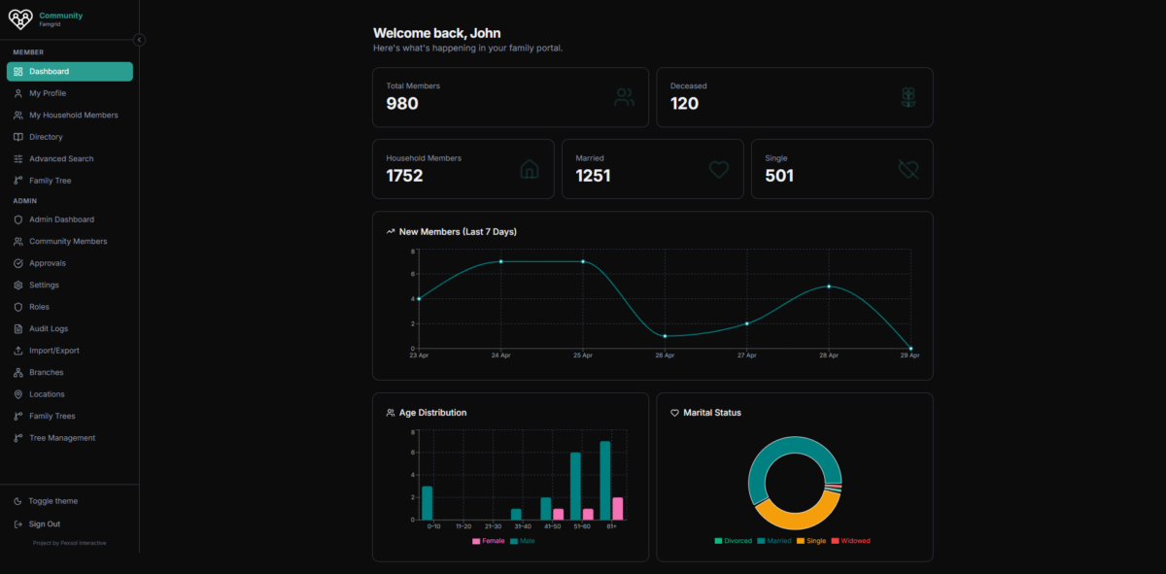Click the Sign Out button
The width and height of the screenshot is (1166, 574).
44,524
